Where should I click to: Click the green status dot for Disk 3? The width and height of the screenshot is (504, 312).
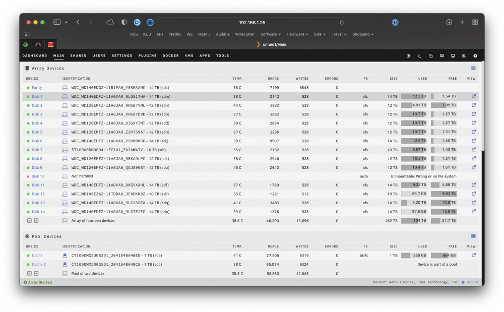(x=28, y=114)
